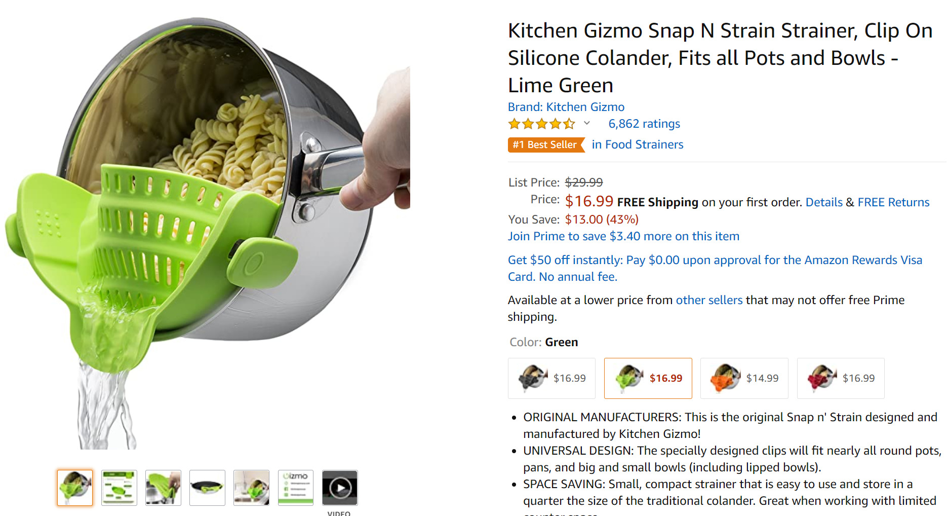Open the first strainer-on-pot thumbnail
This screenshot has width=947, height=516.
pyautogui.click(x=74, y=488)
